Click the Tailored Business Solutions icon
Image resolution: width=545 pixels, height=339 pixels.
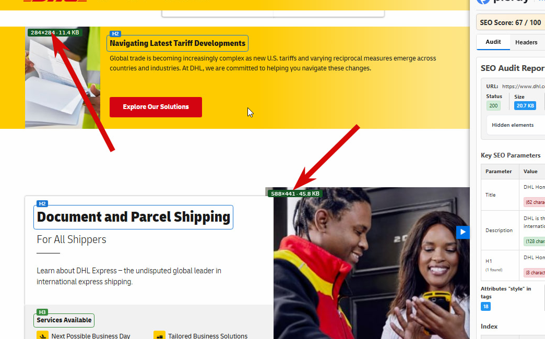(159, 335)
